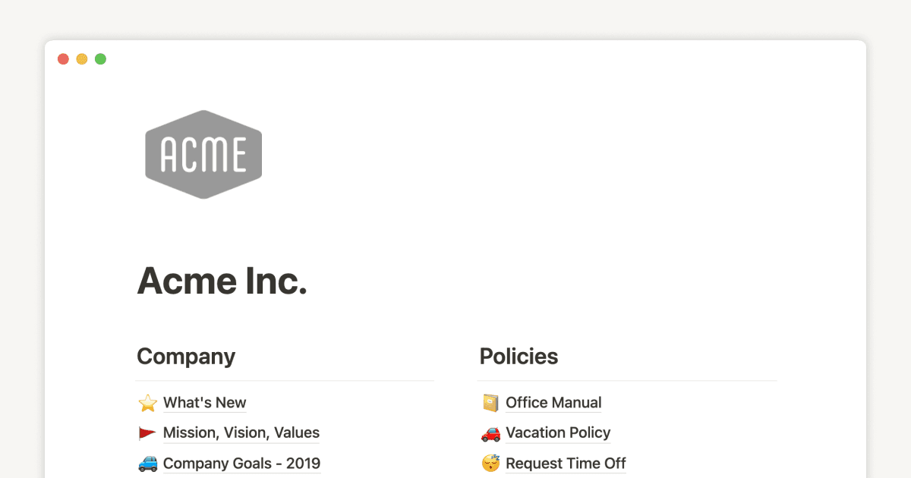Click the red car icon beside Vacation Policy

(490, 433)
